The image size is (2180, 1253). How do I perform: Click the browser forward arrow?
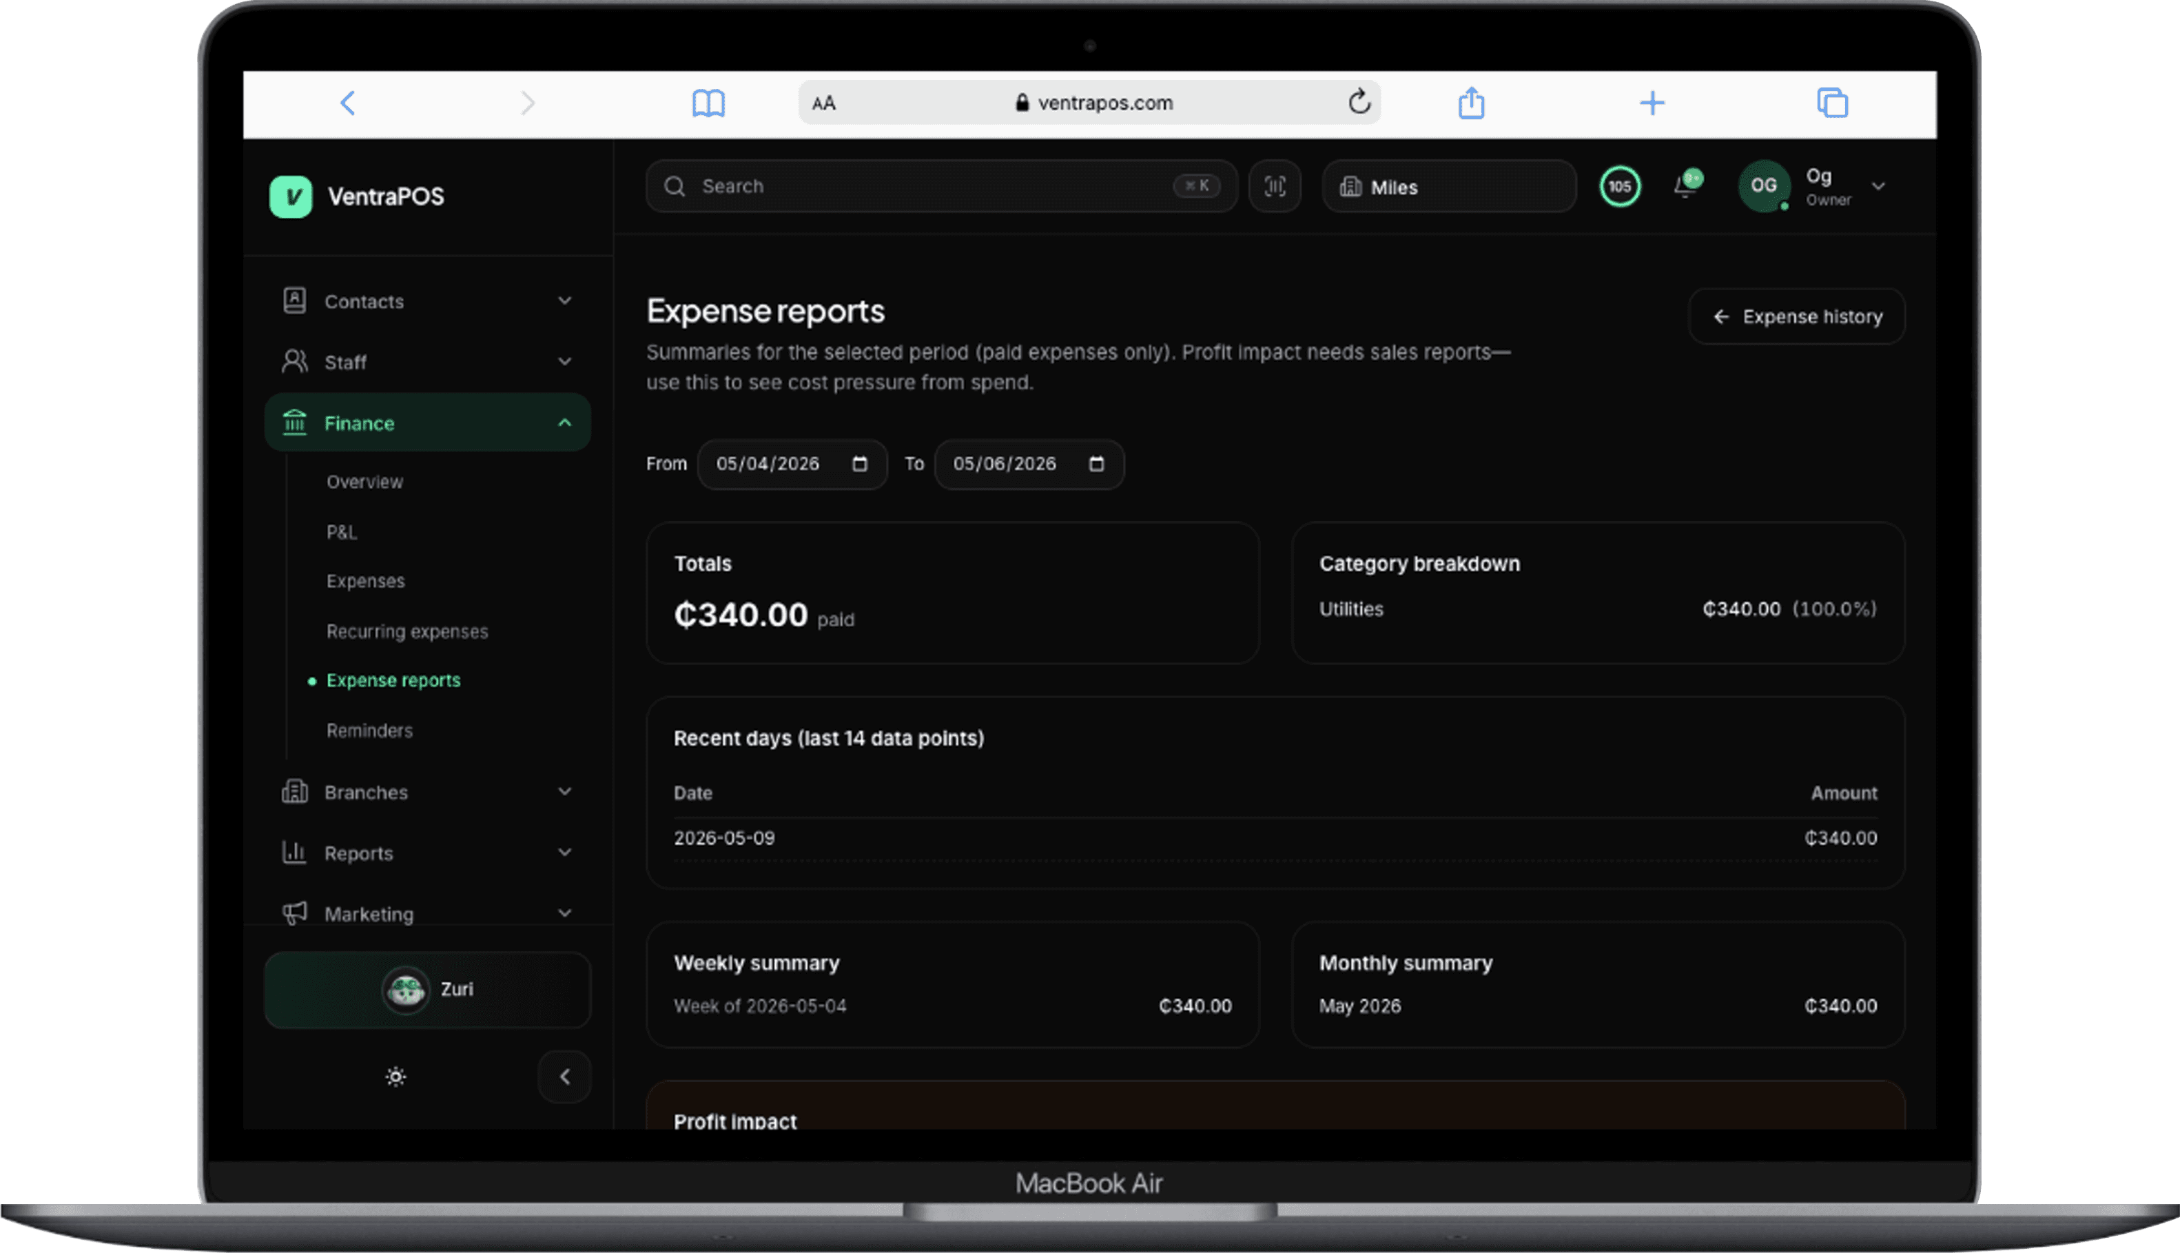[528, 103]
